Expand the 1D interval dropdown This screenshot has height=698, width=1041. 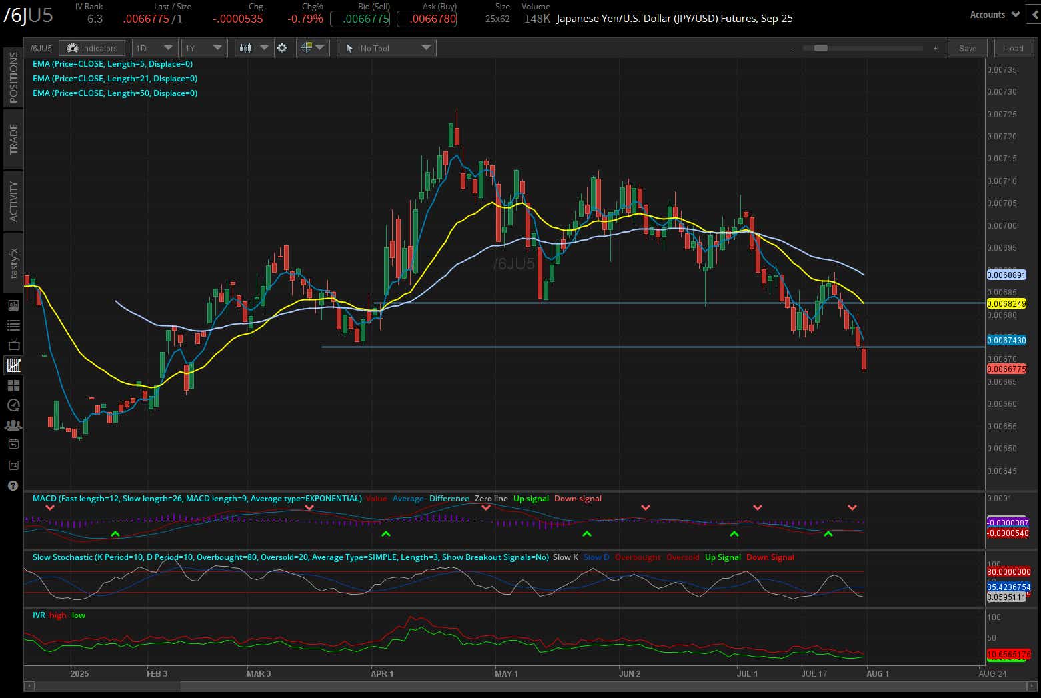(x=155, y=48)
